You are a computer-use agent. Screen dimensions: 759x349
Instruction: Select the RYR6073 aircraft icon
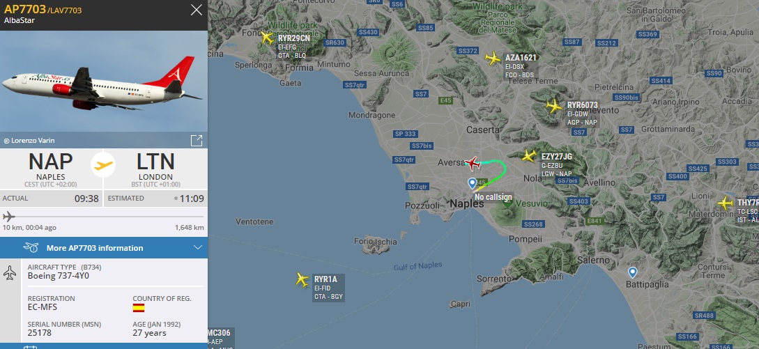[554, 105]
